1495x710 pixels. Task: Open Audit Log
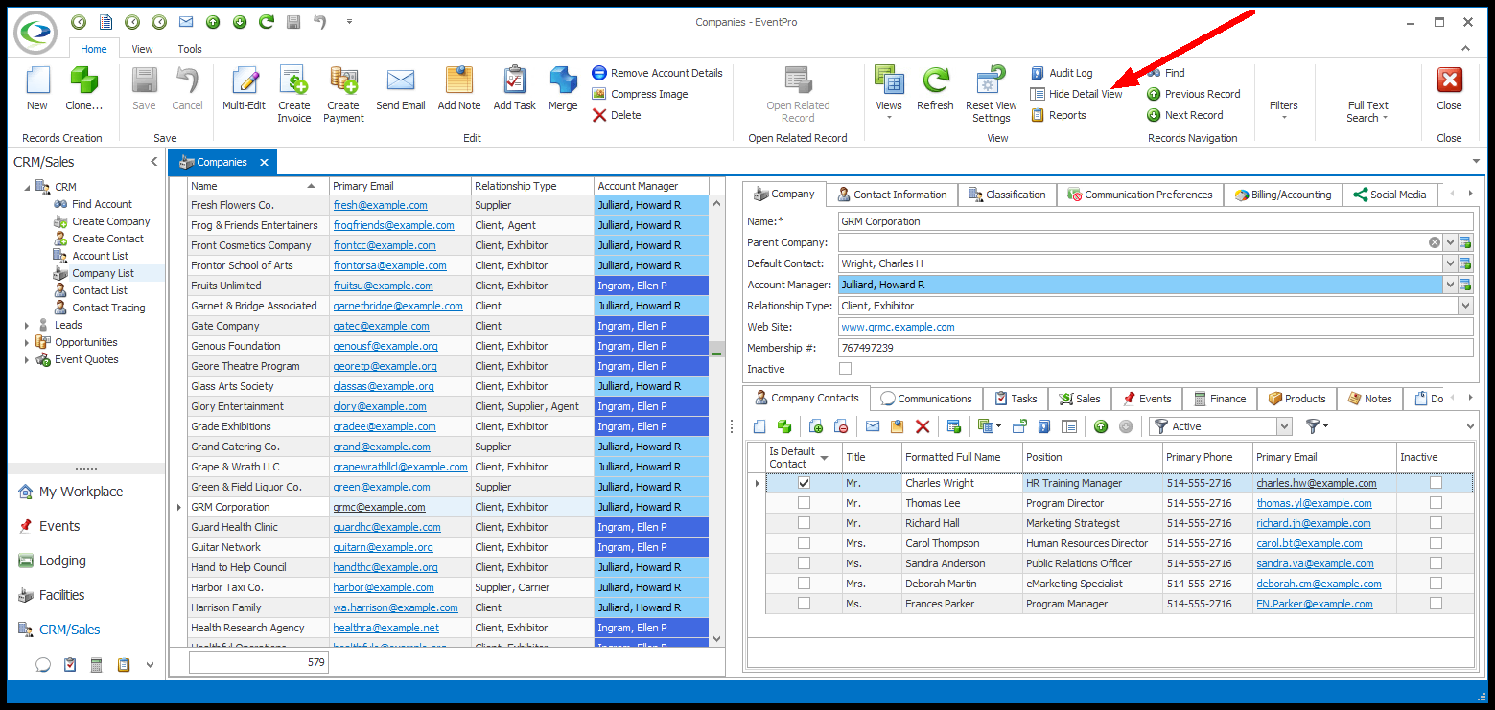point(1062,73)
